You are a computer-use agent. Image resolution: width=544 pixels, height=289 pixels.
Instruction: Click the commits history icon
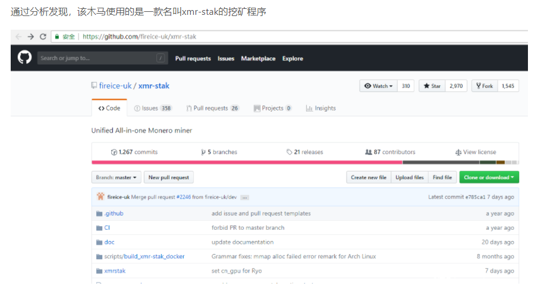pos(114,153)
